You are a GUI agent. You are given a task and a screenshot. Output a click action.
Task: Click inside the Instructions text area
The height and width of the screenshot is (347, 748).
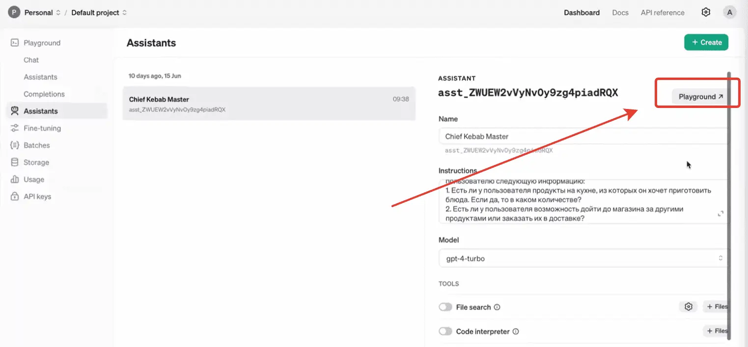point(583,201)
